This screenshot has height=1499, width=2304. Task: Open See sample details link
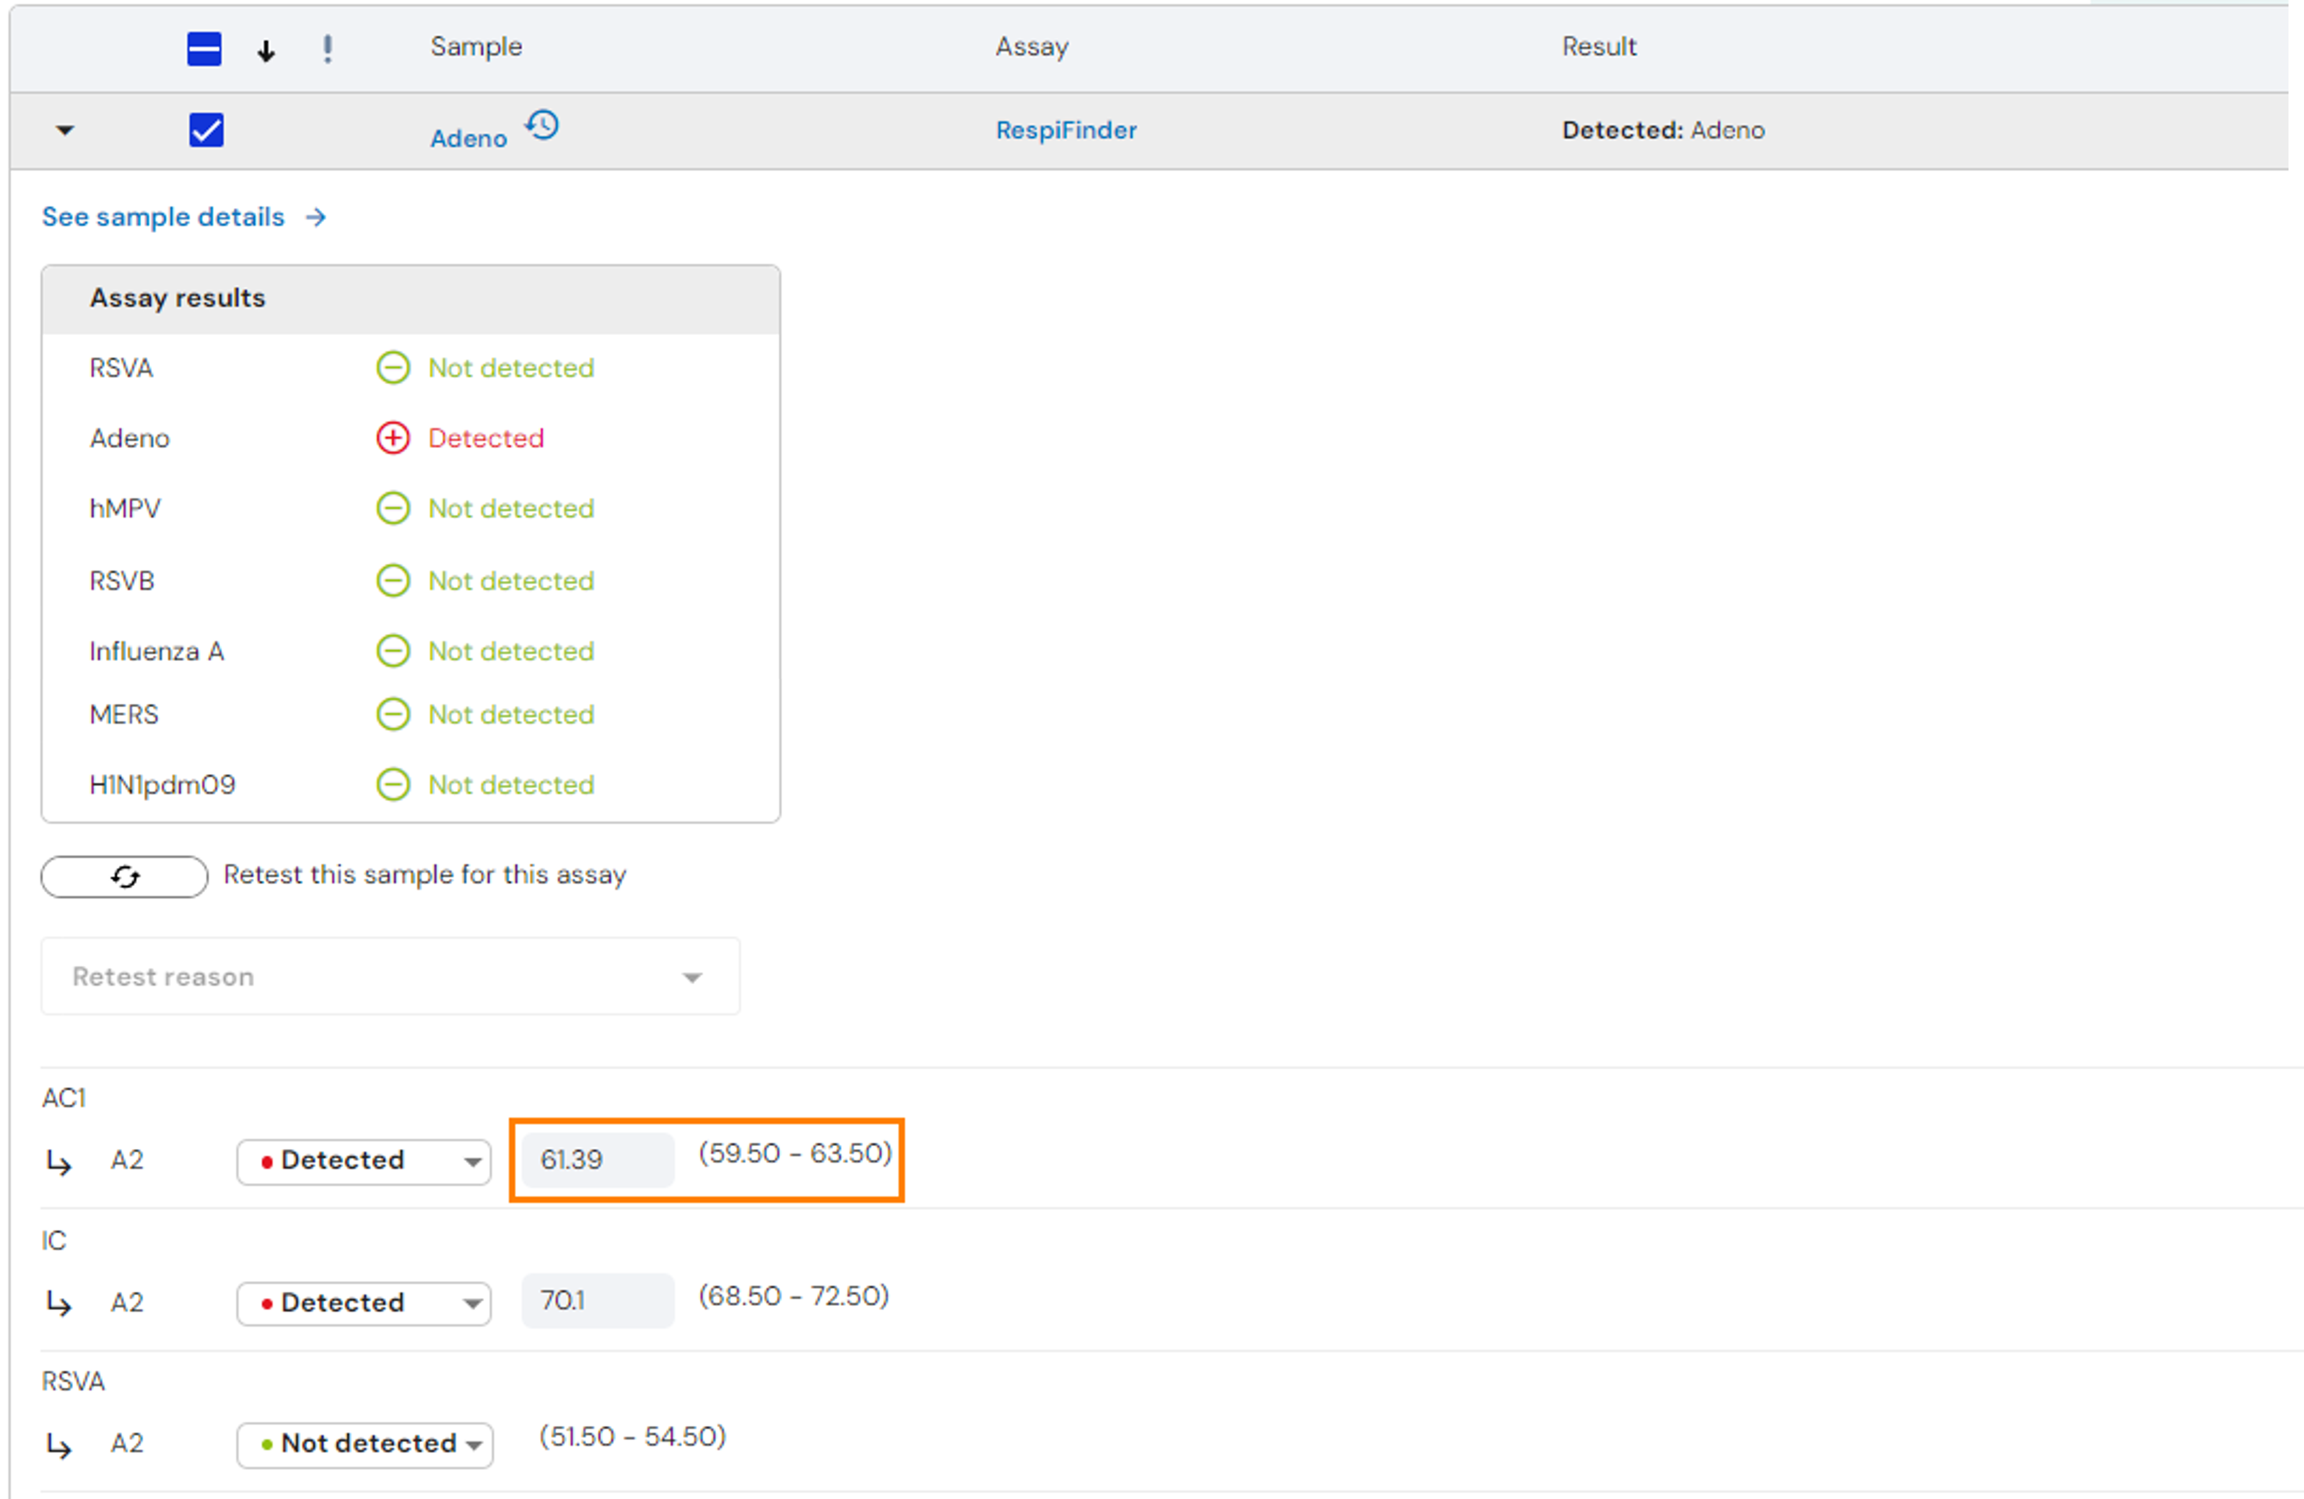point(163,217)
